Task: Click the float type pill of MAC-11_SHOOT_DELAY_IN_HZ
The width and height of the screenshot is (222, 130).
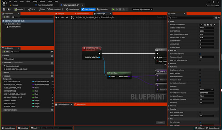Action: (33, 94)
